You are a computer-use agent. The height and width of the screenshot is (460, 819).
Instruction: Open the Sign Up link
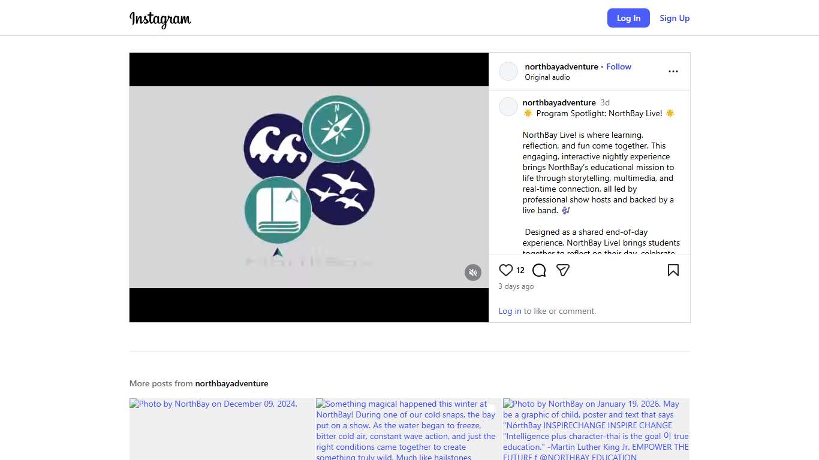[x=675, y=18]
